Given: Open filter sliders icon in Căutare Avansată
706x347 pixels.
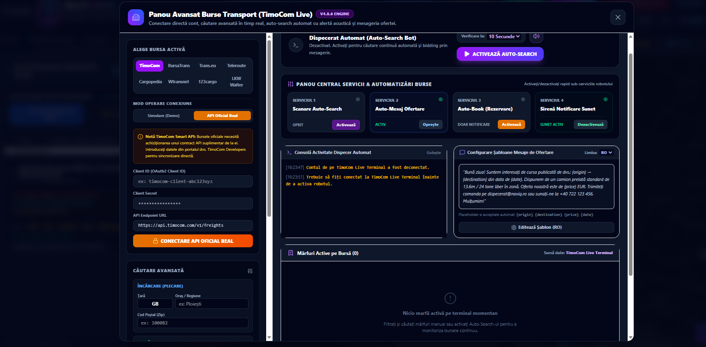Looking at the screenshot, I should (250, 271).
